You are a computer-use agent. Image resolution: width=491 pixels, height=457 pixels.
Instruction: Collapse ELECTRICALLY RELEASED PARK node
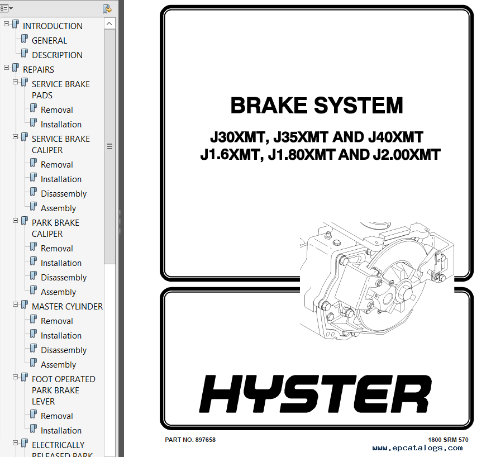pos(15,442)
